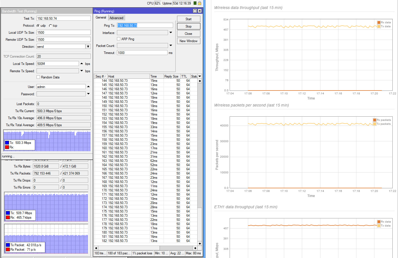The image size is (398, 258).
Task: Switch to the Advanced tab
Action: tap(116, 18)
